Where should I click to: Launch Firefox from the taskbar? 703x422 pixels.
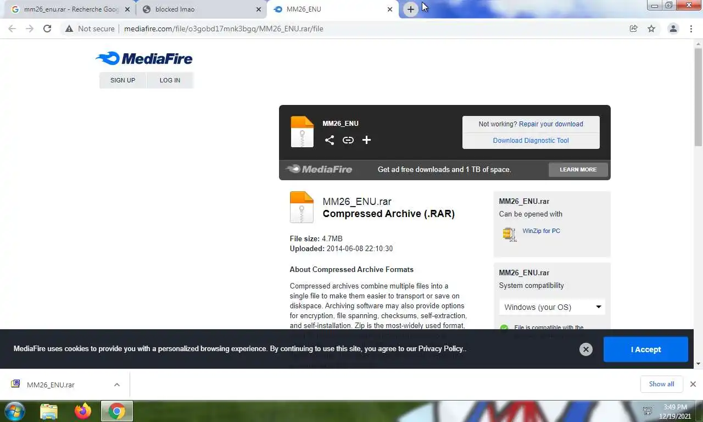pyautogui.click(x=83, y=411)
